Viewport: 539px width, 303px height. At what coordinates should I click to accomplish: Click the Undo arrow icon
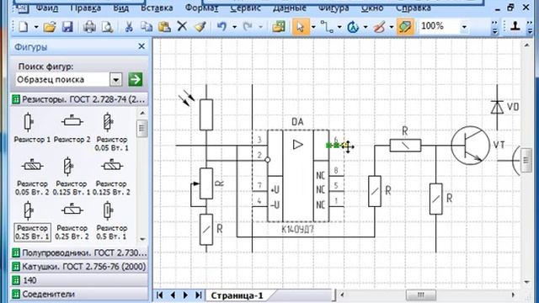click(x=222, y=26)
